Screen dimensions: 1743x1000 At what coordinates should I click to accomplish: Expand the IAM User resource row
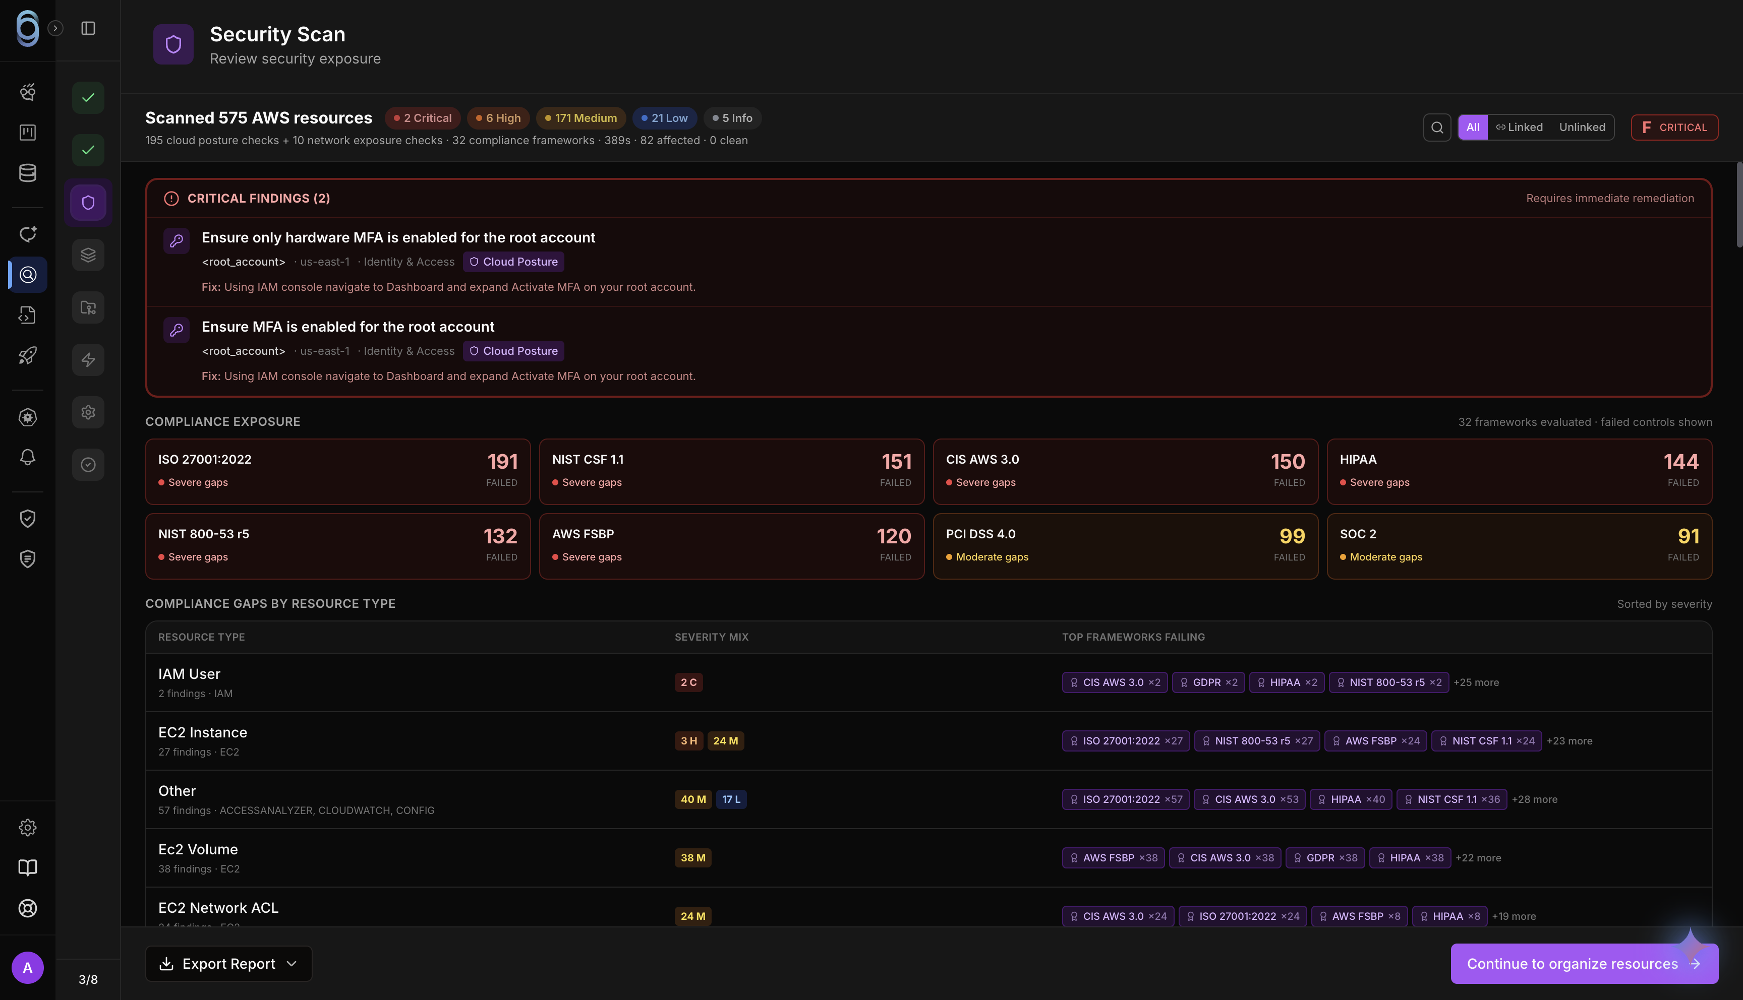click(929, 682)
